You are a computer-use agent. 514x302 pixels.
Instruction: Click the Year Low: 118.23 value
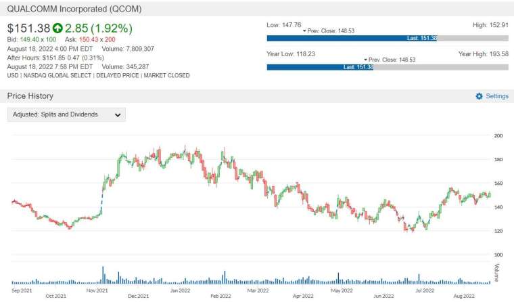[291, 54]
